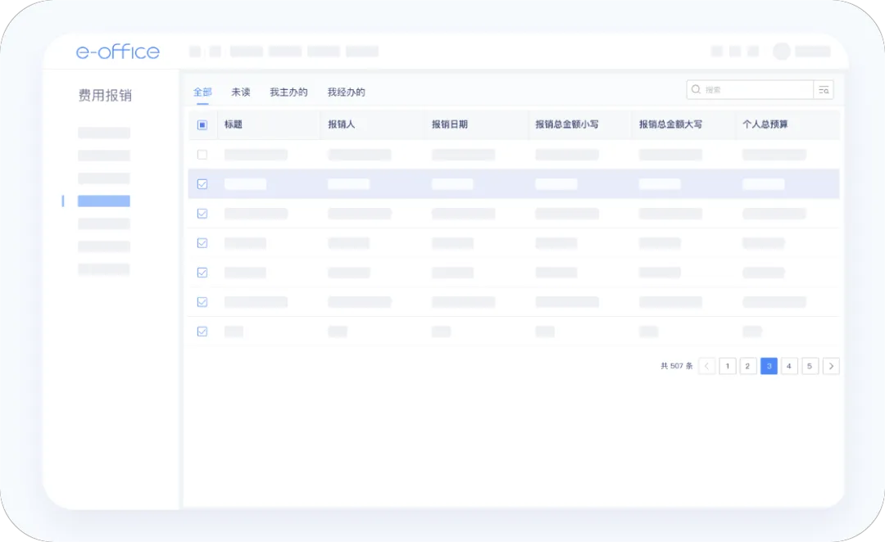Click the 报销日期 column header

pos(450,125)
